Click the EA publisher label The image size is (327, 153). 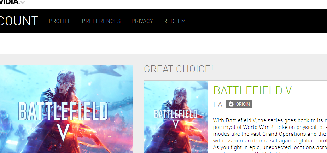click(218, 105)
